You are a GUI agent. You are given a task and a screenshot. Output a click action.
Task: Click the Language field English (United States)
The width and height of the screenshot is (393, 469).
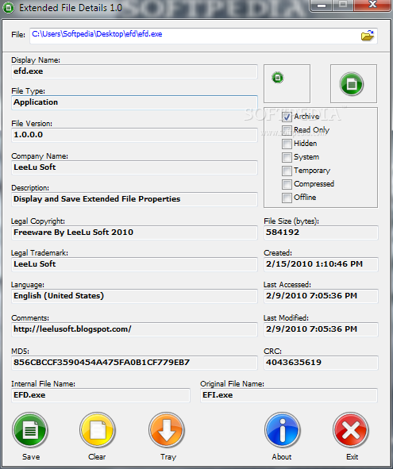click(x=134, y=296)
